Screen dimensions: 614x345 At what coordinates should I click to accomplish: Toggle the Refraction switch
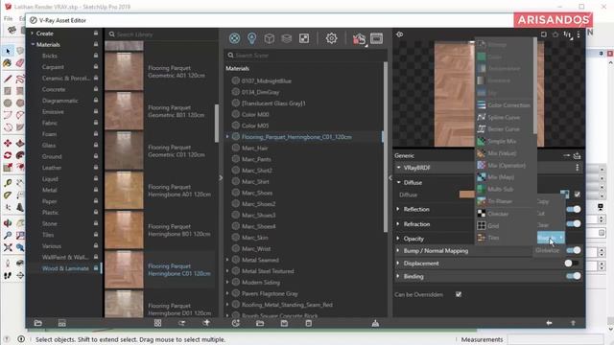pos(574,223)
